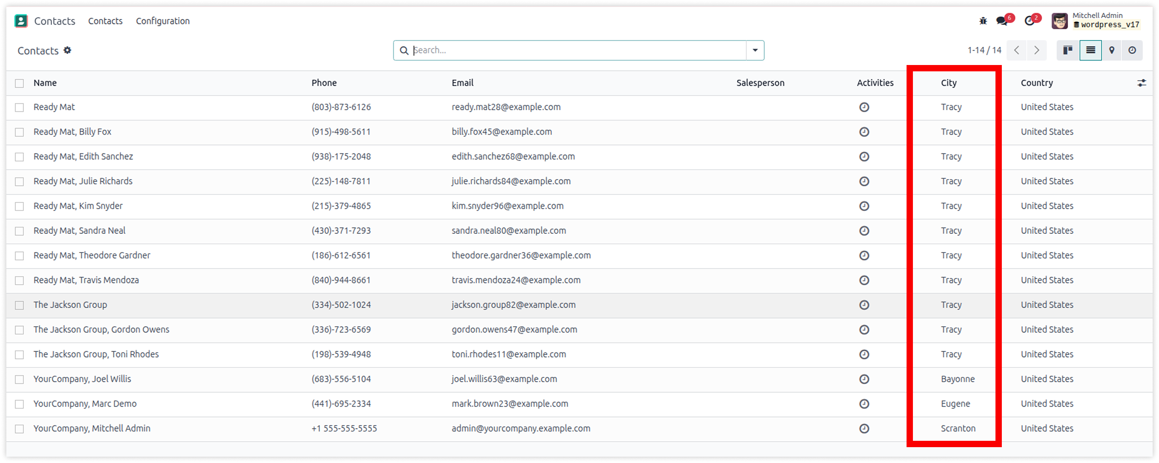This screenshot has width=1159, height=463.
Task: Check the Julie Richards row checkbox
Action: (19, 182)
